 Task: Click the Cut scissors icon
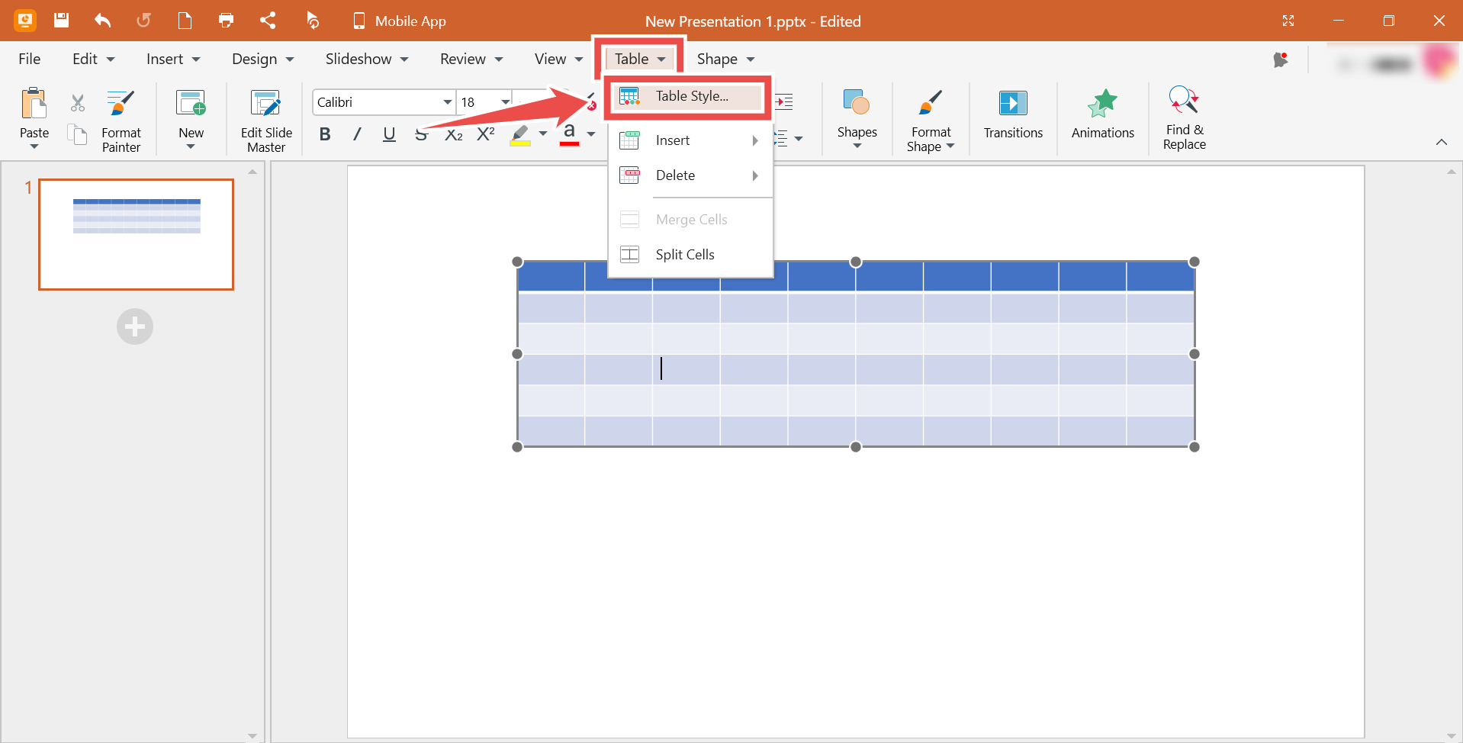point(76,102)
